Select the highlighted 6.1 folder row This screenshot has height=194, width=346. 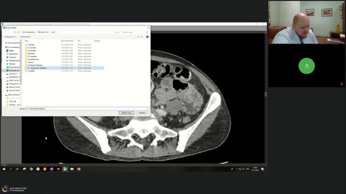[x=64, y=68]
